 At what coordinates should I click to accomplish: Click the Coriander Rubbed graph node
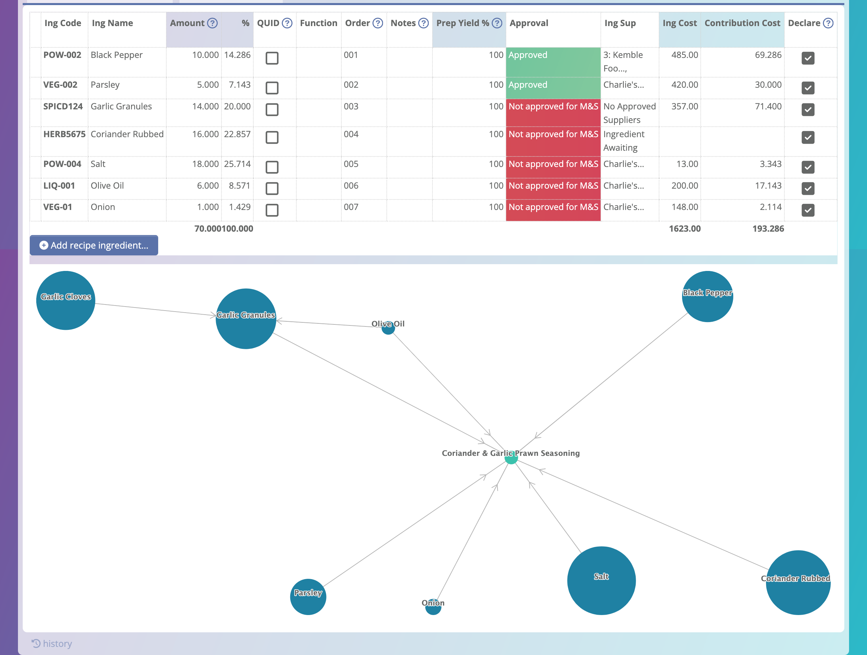click(x=798, y=582)
